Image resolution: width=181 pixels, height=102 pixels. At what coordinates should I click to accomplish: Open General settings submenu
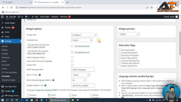(5, 46)
